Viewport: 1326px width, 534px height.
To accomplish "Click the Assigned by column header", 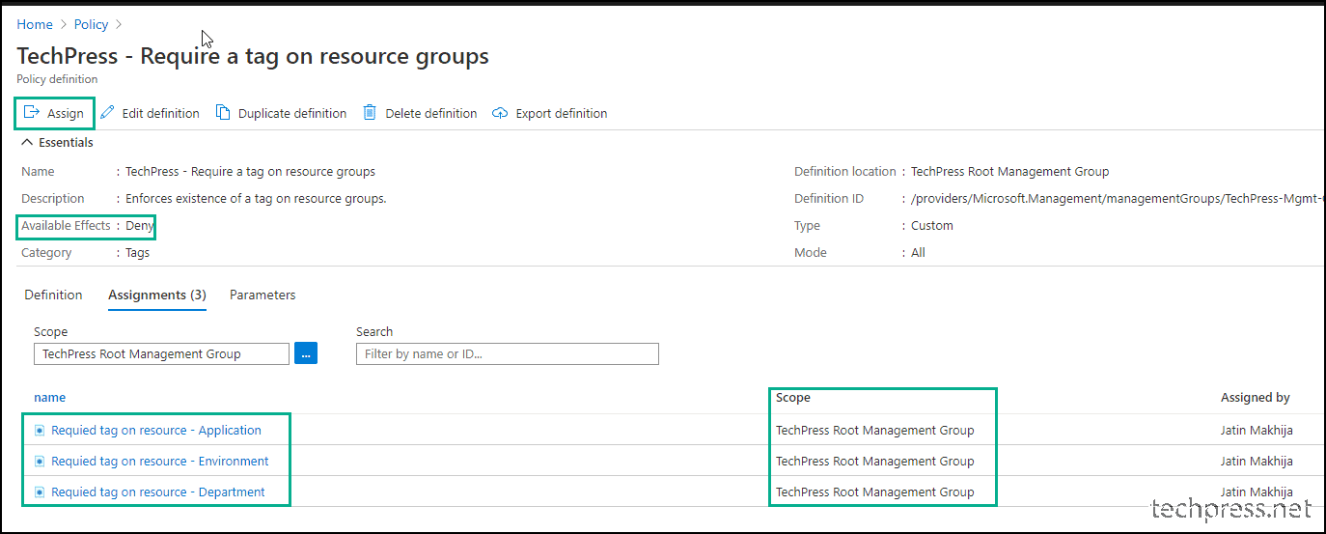I will 1256,398.
